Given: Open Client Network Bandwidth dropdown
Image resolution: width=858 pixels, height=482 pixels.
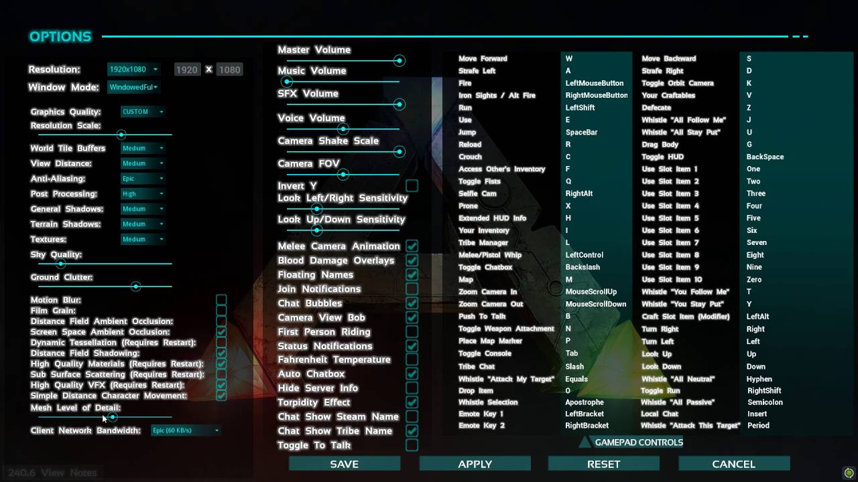Looking at the screenshot, I should point(186,430).
